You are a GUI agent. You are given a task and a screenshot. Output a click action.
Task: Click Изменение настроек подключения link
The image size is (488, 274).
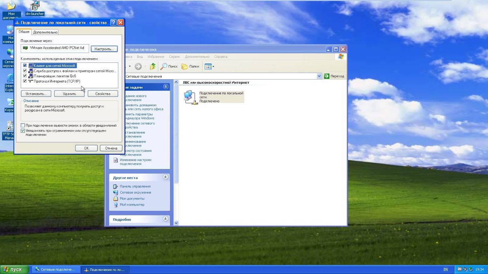pyautogui.click(x=136, y=162)
